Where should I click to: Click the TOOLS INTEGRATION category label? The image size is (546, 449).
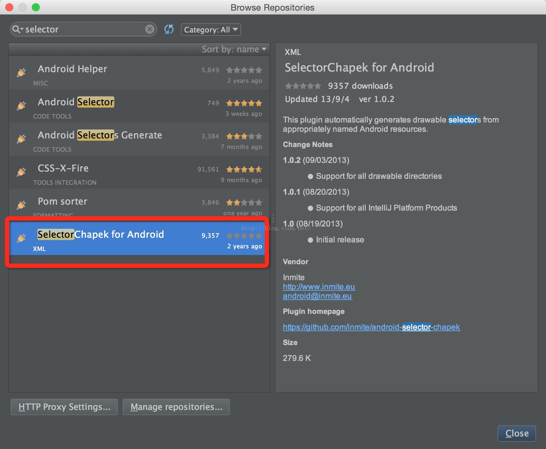tap(65, 182)
